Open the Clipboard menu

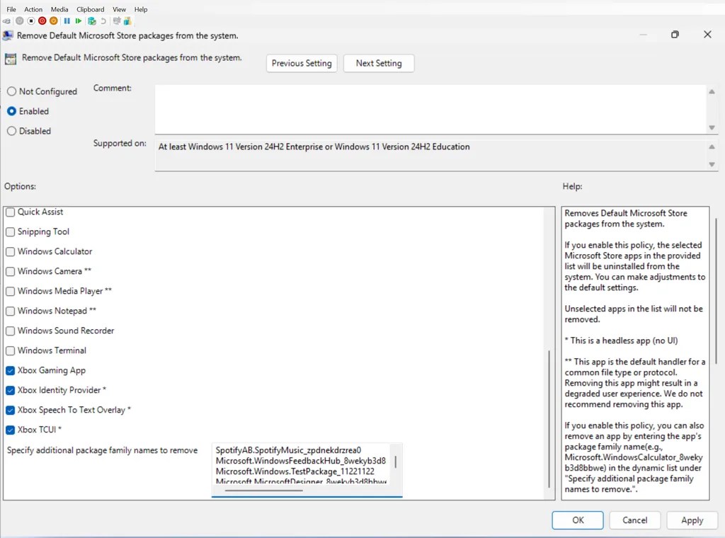click(x=90, y=9)
